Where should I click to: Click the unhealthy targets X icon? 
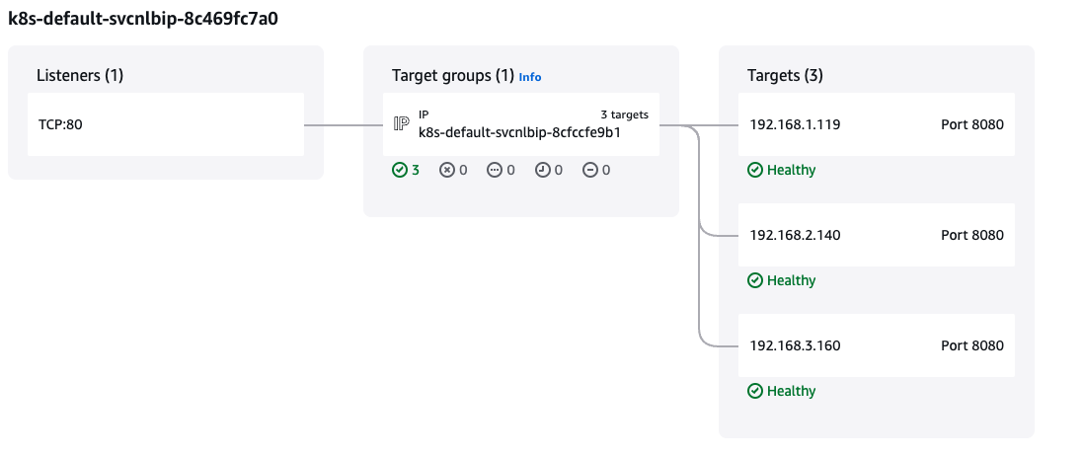447,170
